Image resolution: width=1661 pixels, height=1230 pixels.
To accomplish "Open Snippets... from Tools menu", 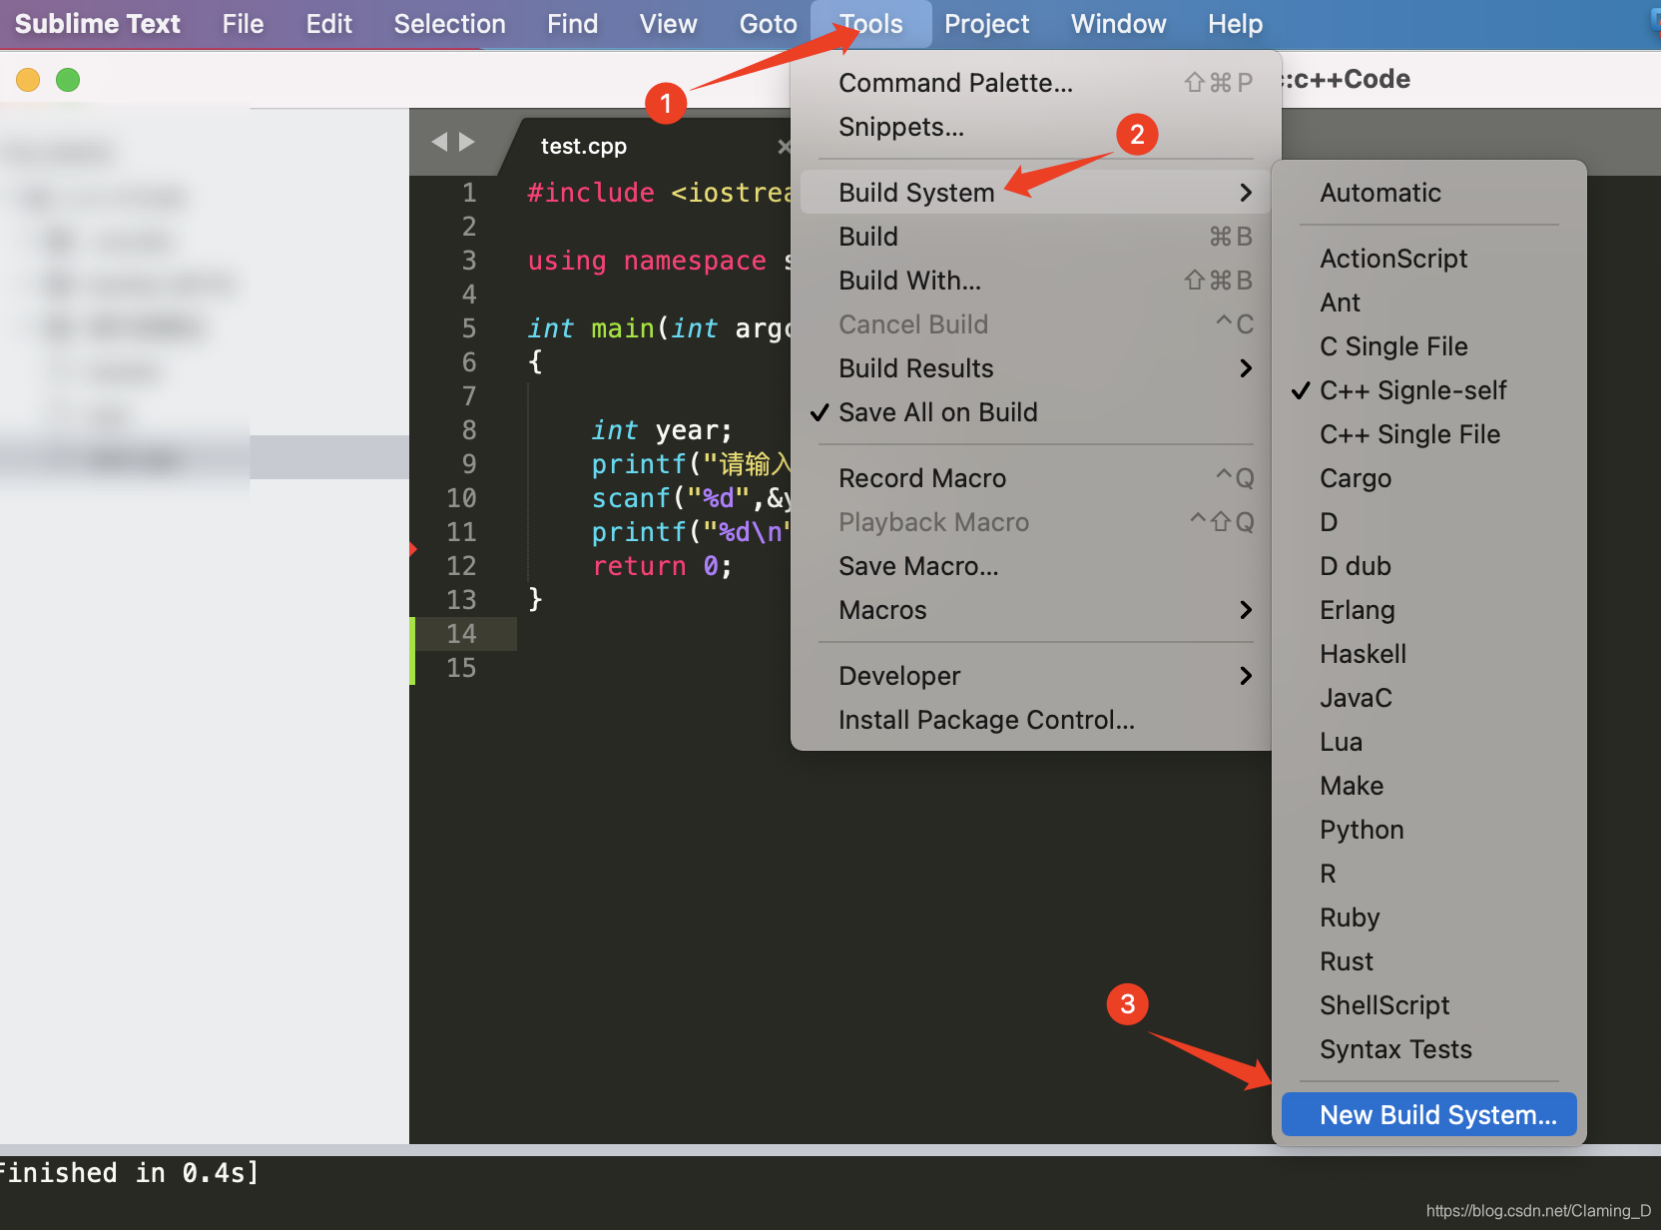I will pyautogui.click(x=1035, y=127).
